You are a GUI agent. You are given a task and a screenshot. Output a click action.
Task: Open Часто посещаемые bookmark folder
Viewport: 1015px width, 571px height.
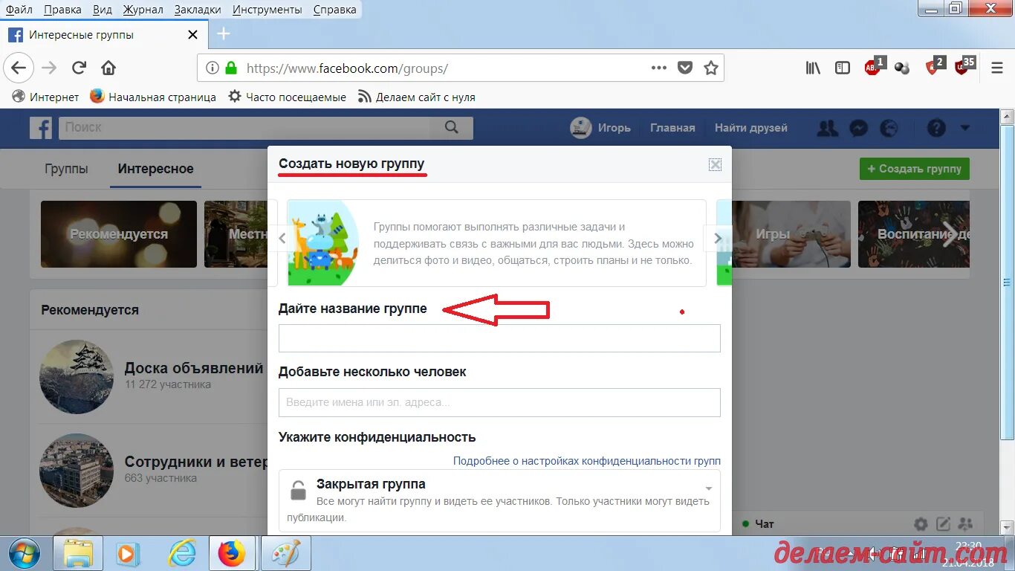click(x=288, y=97)
